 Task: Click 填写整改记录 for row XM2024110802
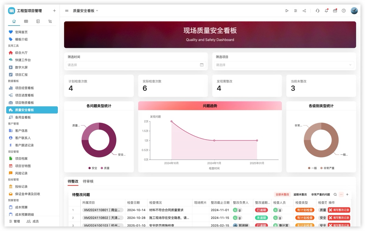(339, 218)
